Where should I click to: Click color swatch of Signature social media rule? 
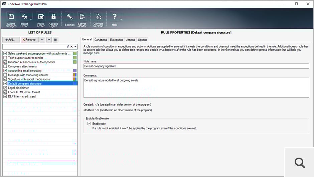click(75, 79)
